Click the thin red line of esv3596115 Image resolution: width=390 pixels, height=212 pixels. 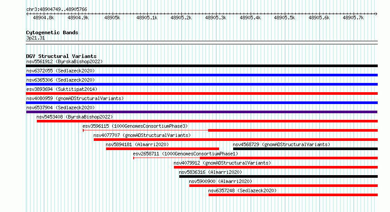click(145, 130)
